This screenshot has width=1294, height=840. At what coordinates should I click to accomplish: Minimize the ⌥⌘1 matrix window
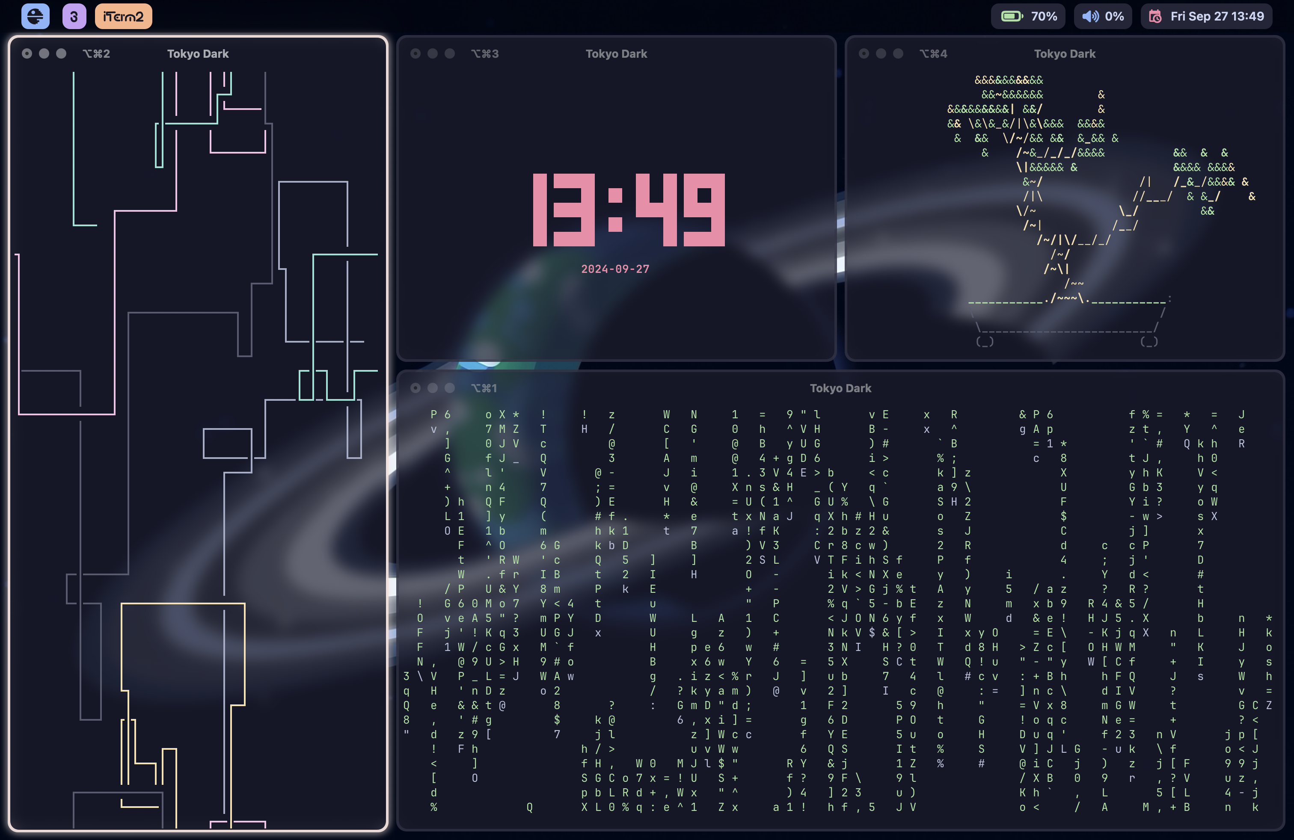coord(433,388)
